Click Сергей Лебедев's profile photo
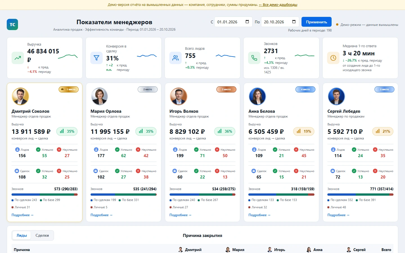405x253 pixels. coord(336,96)
